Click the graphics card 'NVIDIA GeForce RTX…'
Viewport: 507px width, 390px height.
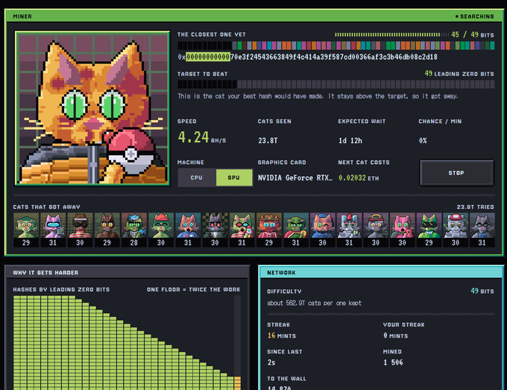click(295, 178)
